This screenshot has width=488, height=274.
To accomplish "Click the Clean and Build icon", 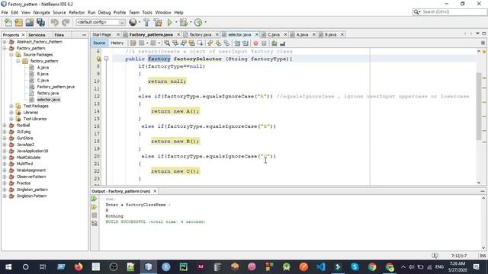I will point(158,22).
